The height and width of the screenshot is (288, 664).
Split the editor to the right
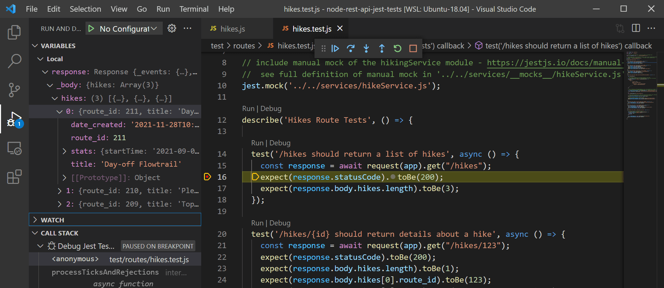pyautogui.click(x=636, y=28)
